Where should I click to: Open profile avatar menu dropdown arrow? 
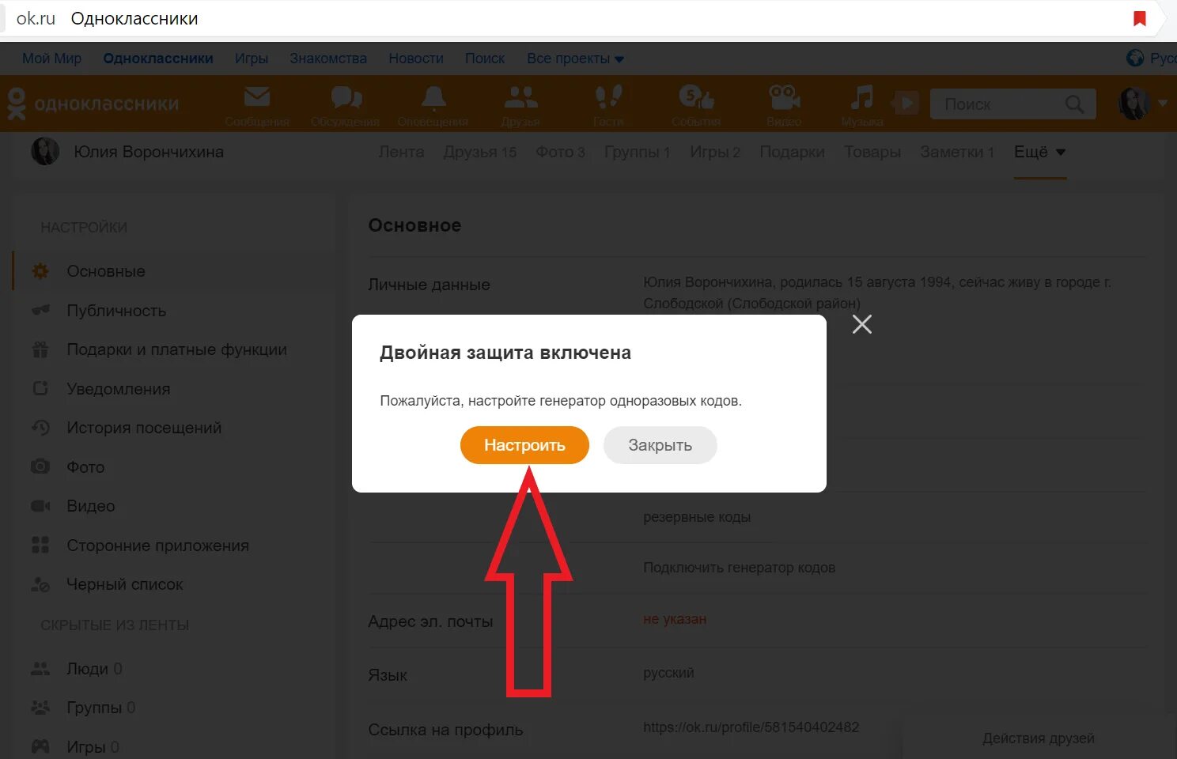pyautogui.click(x=1162, y=103)
